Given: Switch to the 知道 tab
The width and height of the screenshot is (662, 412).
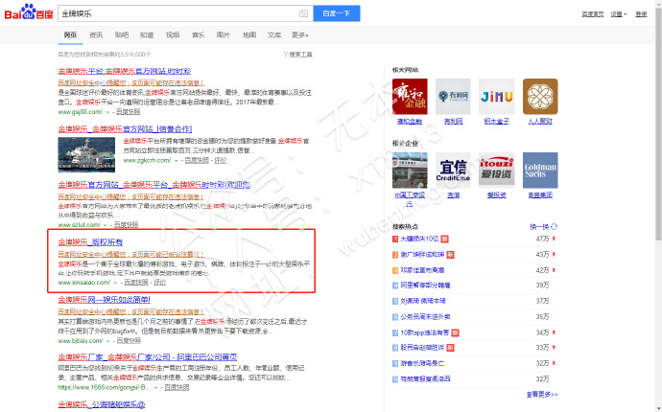Looking at the screenshot, I should [x=147, y=35].
